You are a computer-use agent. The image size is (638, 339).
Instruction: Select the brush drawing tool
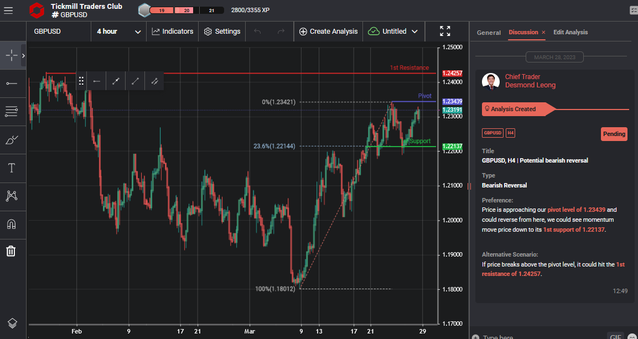tap(12, 140)
